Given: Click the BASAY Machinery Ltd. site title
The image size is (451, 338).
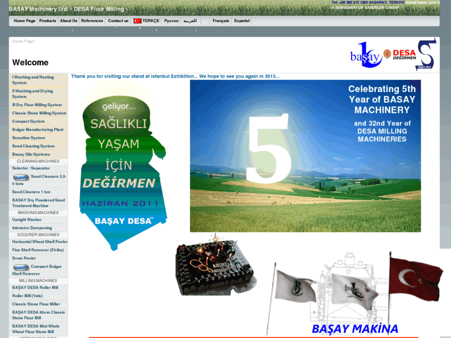Looking at the screenshot, I should pyautogui.click(x=68, y=9).
